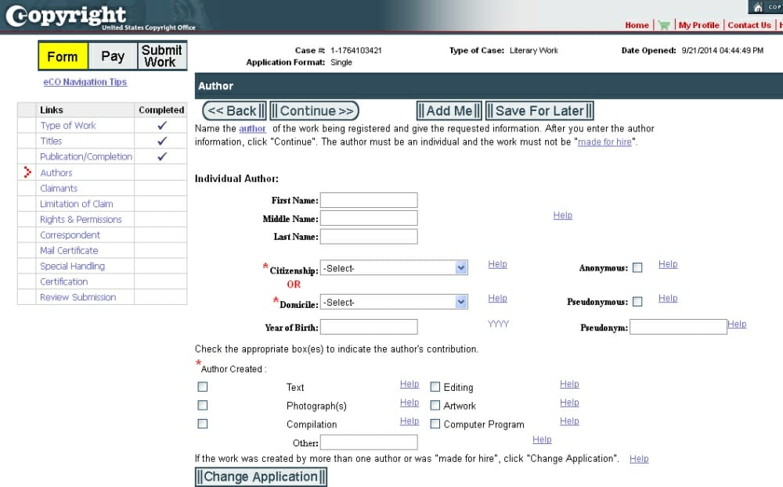
Task: Go to Home in the top menu
Action: pyautogui.click(x=637, y=26)
